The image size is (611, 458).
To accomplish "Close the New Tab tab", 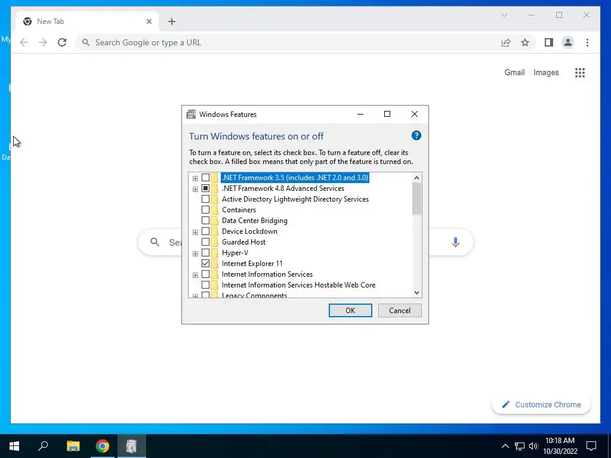I will point(149,21).
